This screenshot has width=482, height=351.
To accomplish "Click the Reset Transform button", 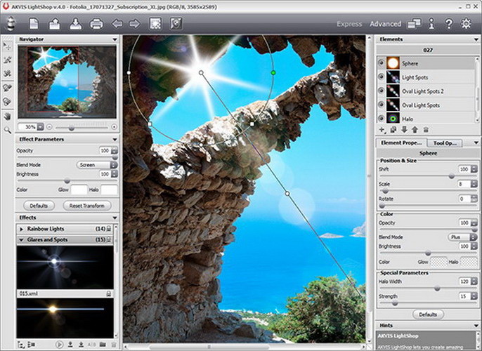I will coord(87,206).
